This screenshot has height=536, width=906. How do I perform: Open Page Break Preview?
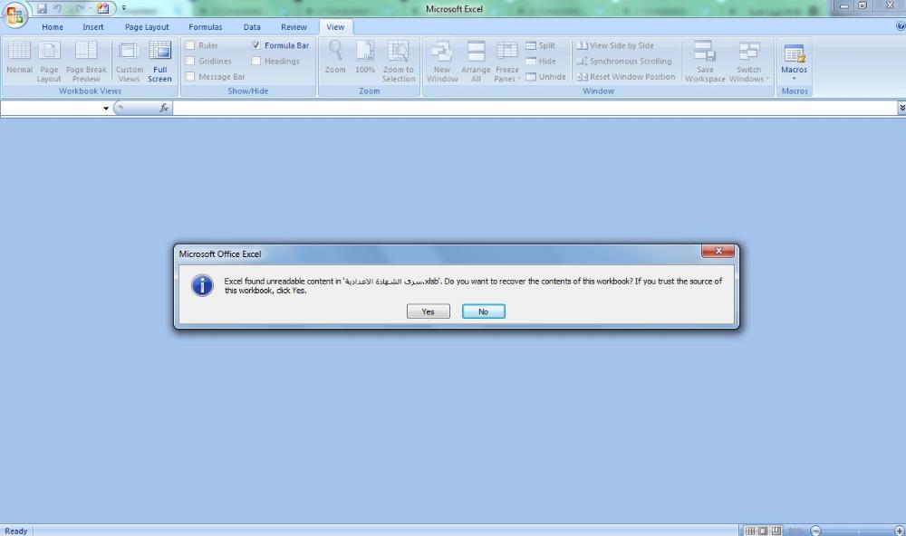86,62
